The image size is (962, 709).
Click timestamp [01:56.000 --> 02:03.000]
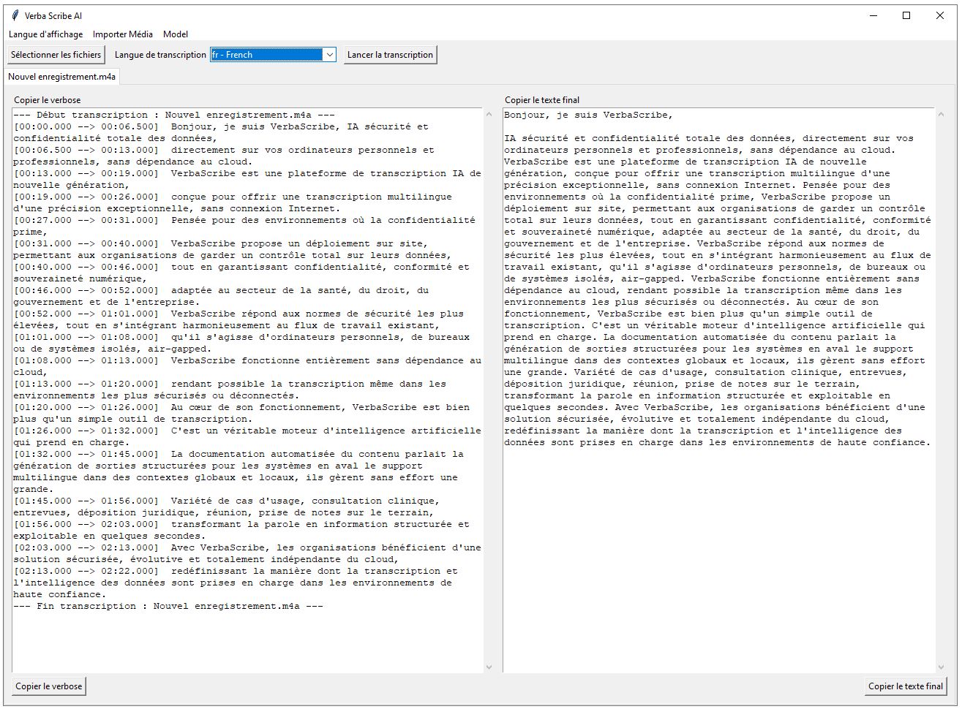tap(86, 524)
